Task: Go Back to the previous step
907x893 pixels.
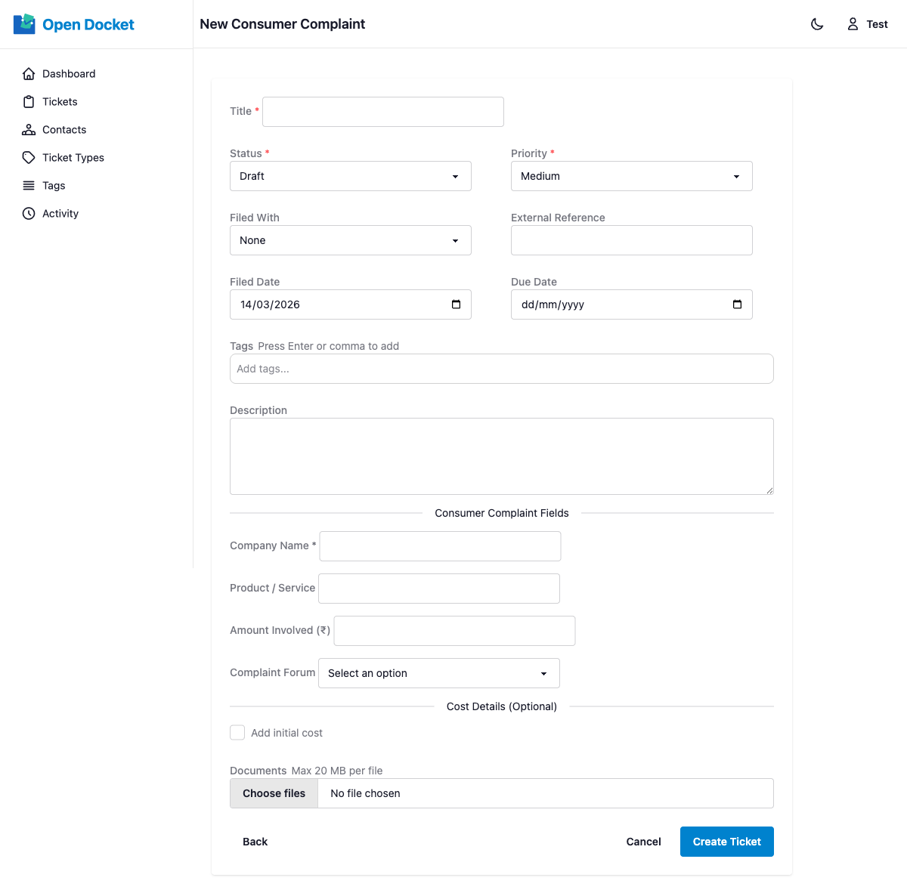Action: [255, 841]
